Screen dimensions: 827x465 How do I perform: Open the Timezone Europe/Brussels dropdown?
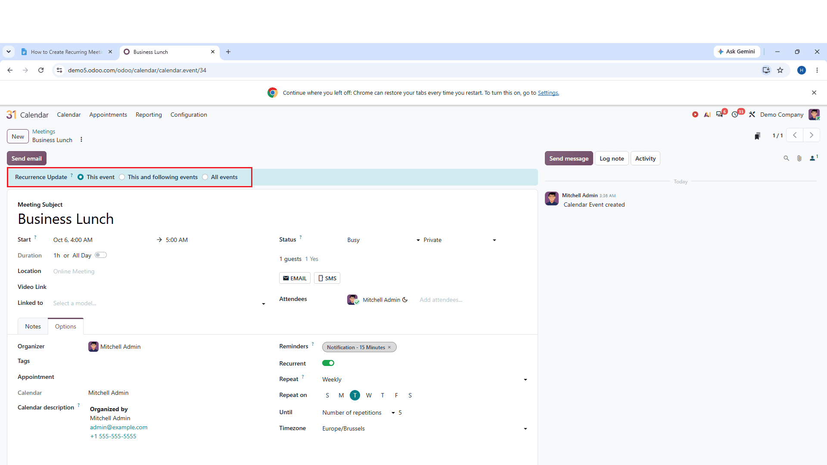point(425,428)
